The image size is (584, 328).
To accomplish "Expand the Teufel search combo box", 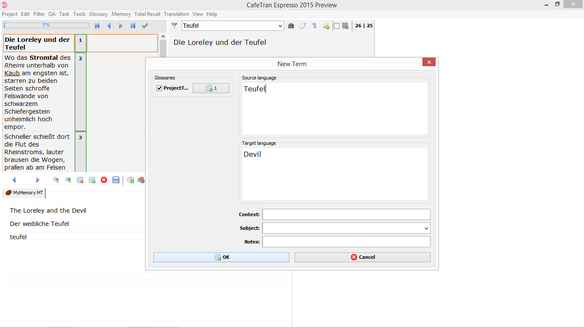I will coord(280,26).
